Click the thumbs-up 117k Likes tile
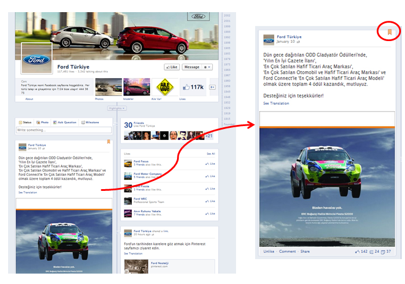 coord(193,87)
